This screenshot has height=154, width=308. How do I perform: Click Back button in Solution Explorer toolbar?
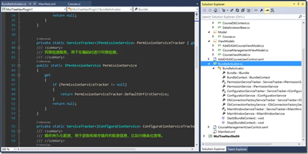point(205,10)
